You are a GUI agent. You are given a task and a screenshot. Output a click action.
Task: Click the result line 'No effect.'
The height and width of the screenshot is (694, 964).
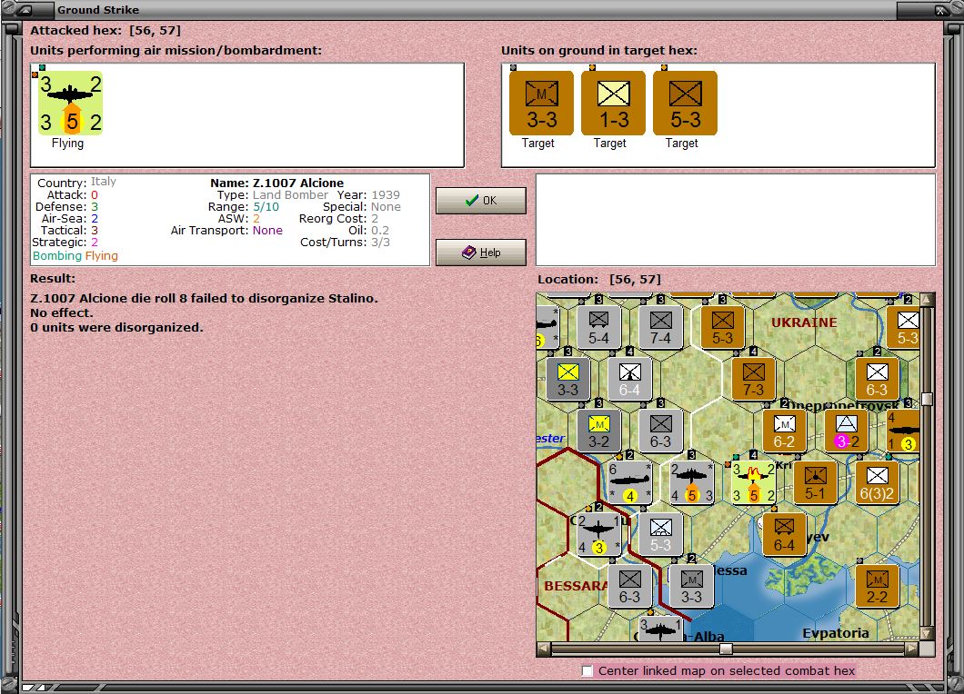pyautogui.click(x=62, y=313)
